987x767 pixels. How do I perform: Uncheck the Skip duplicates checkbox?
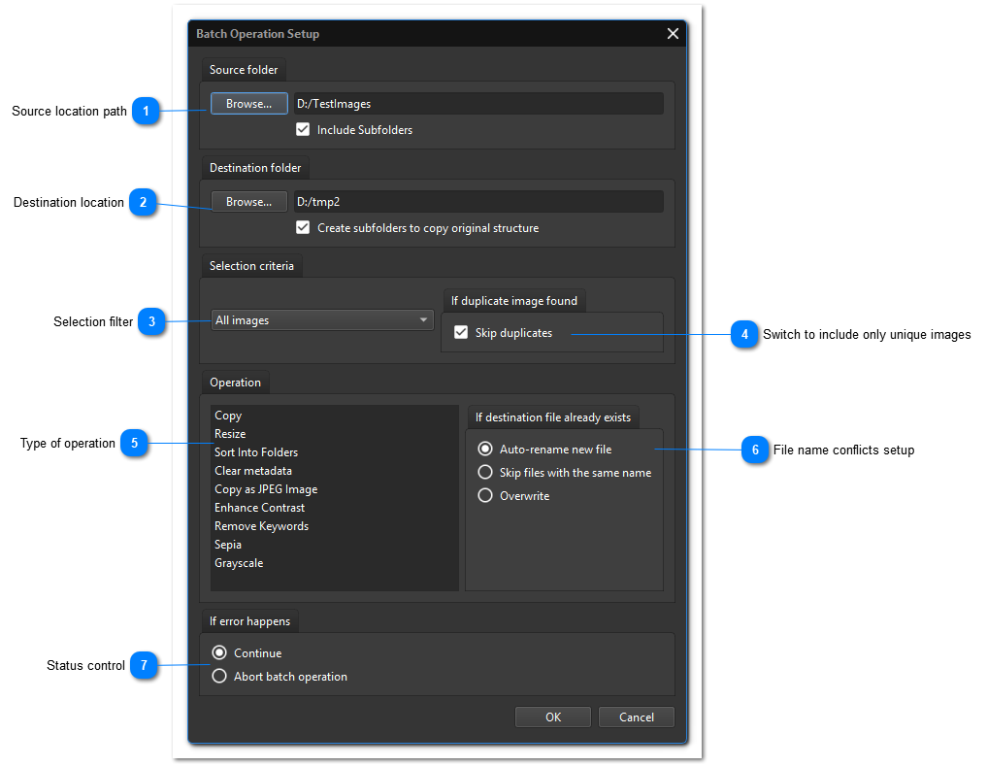[x=461, y=333]
